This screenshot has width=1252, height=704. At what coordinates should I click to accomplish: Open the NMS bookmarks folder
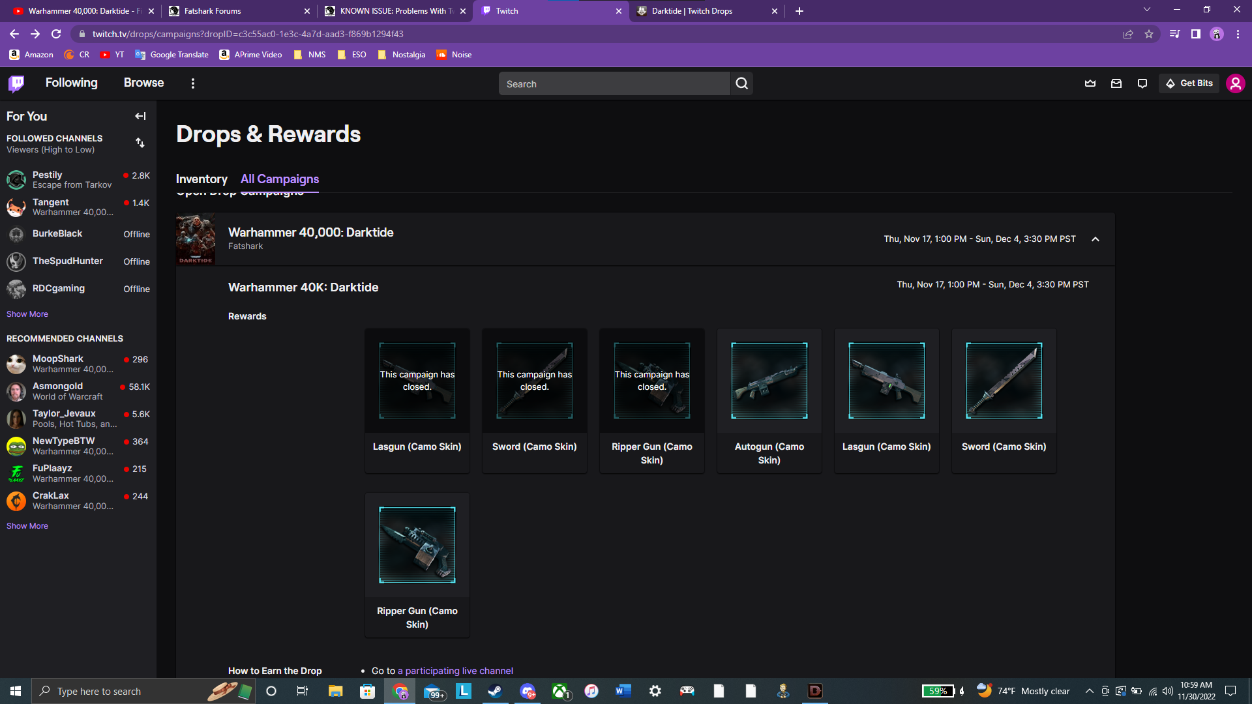coord(310,55)
